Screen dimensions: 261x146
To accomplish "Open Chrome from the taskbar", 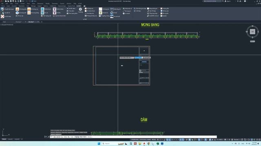I will coord(148,144).
